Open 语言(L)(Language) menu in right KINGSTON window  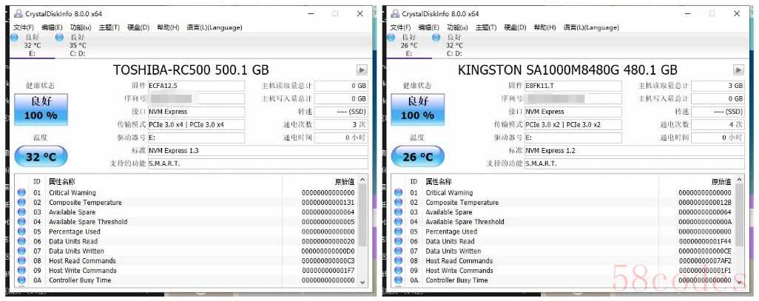pos(591,27)
